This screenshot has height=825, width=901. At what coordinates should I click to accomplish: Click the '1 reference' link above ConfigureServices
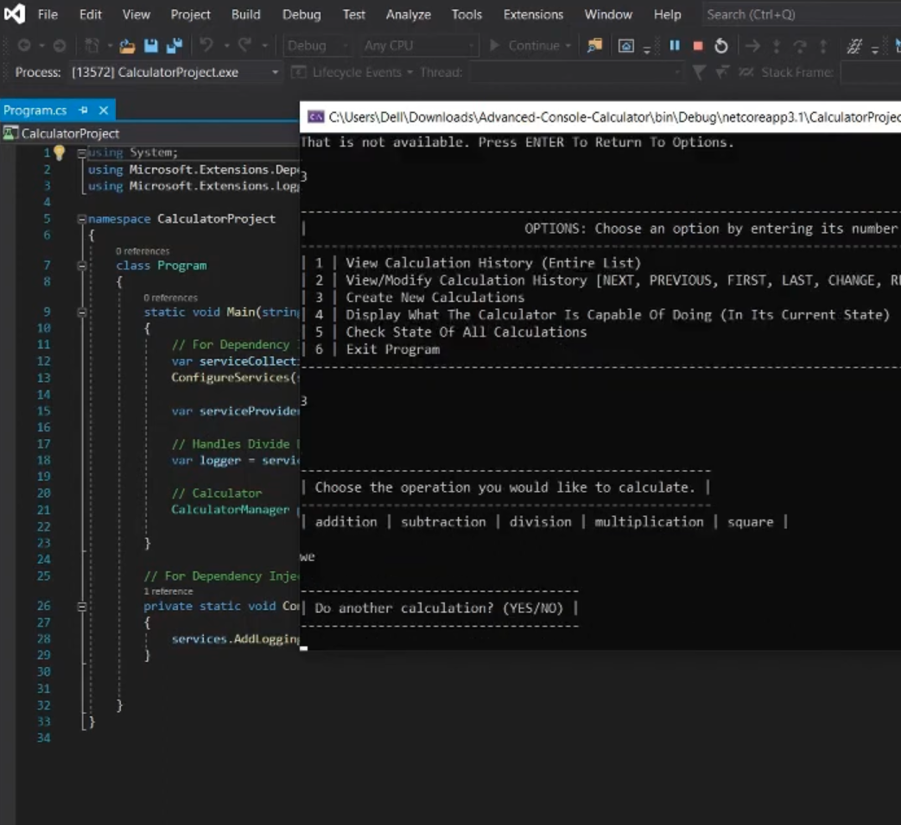[168, 591]
